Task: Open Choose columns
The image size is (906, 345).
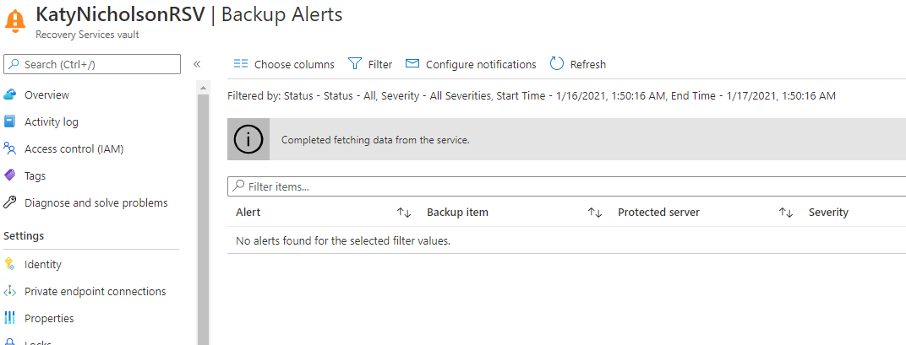Action: [x=284, y=64]
